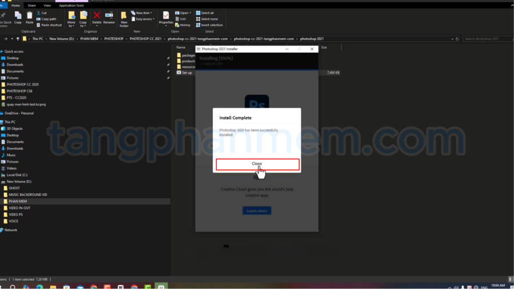Click the Select all option
Image resolution: width=514 pixels, height=289 pixels.
click(207, 13)
